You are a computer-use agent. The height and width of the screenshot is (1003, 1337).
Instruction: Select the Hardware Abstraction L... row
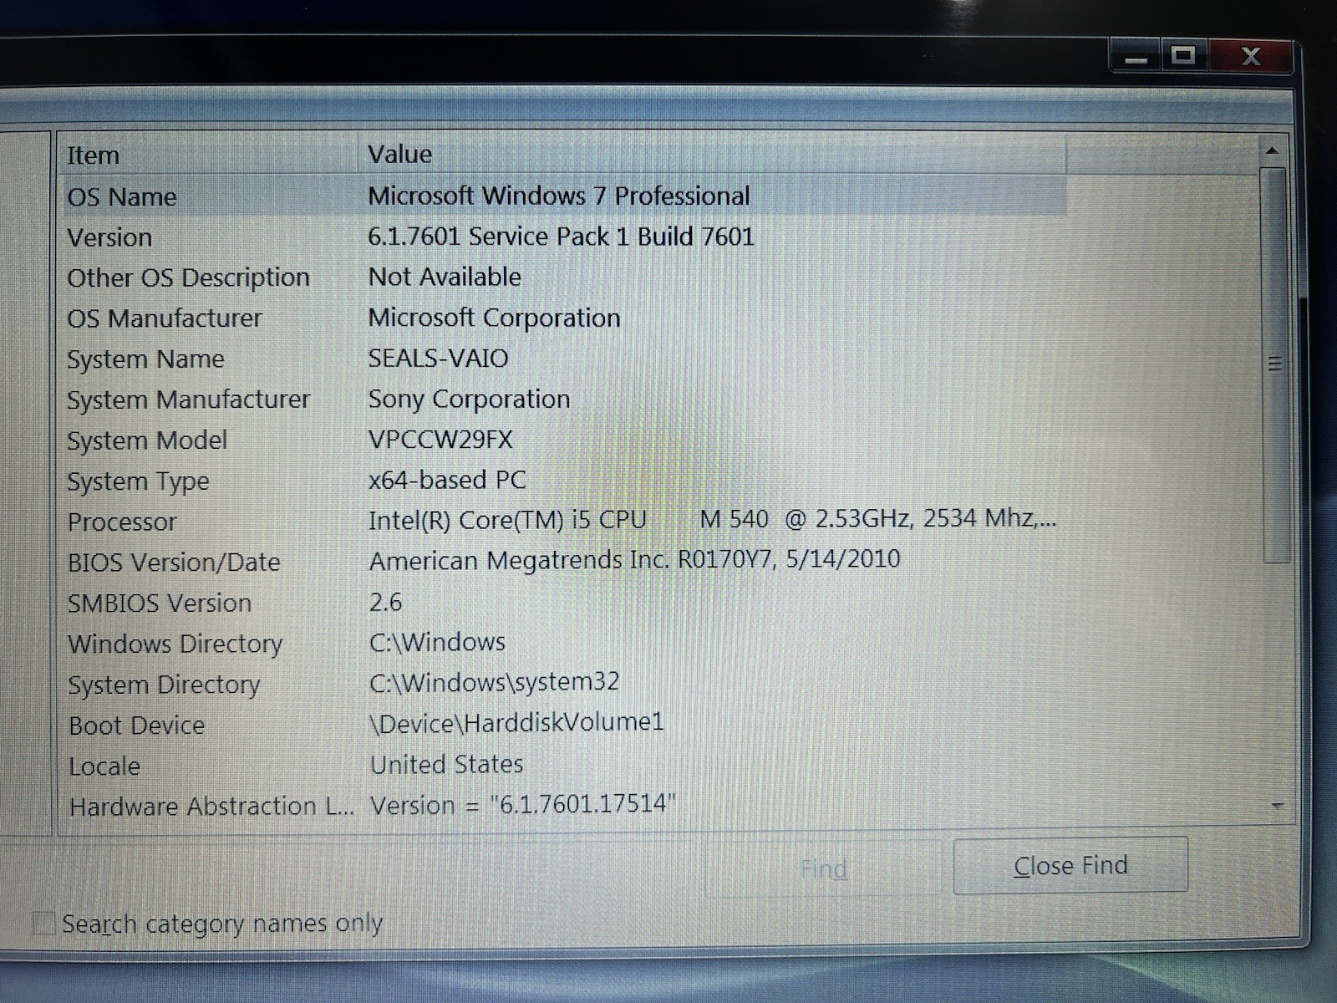pos(564,807)
